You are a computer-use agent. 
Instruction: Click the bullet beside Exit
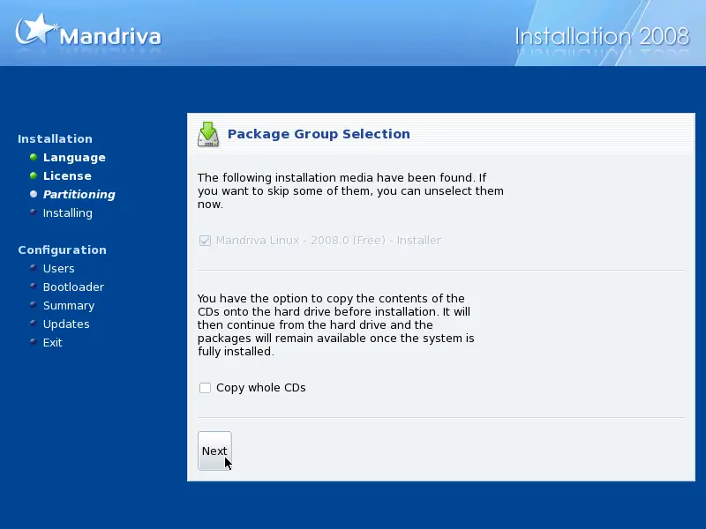tap(34, 341)
